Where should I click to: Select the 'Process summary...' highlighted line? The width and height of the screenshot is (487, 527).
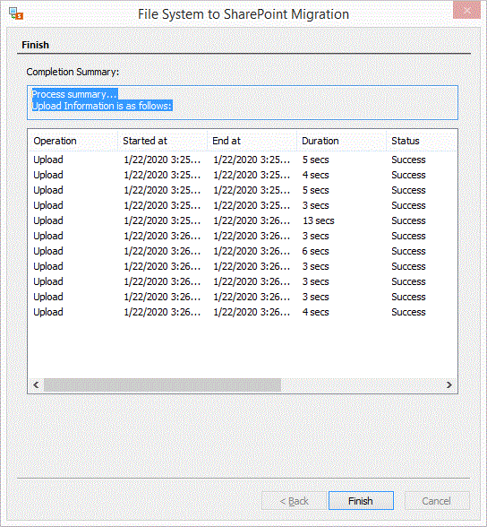[x=74, y=94]
